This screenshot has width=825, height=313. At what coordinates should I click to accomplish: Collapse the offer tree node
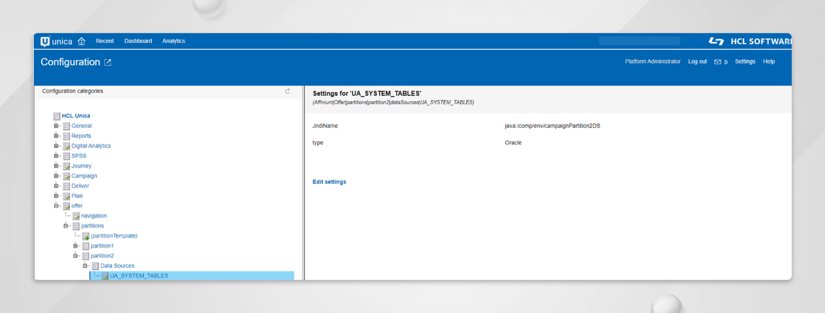click(56, 206)
